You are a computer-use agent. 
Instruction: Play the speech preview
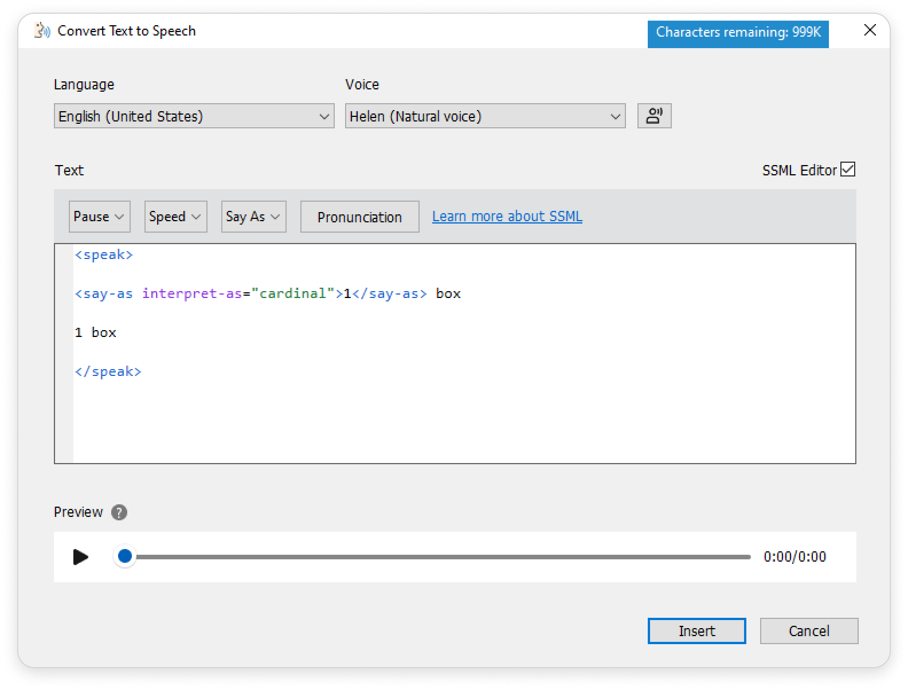click(81, 556)
